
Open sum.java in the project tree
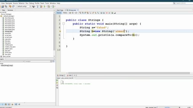click(x=8, y=55)
